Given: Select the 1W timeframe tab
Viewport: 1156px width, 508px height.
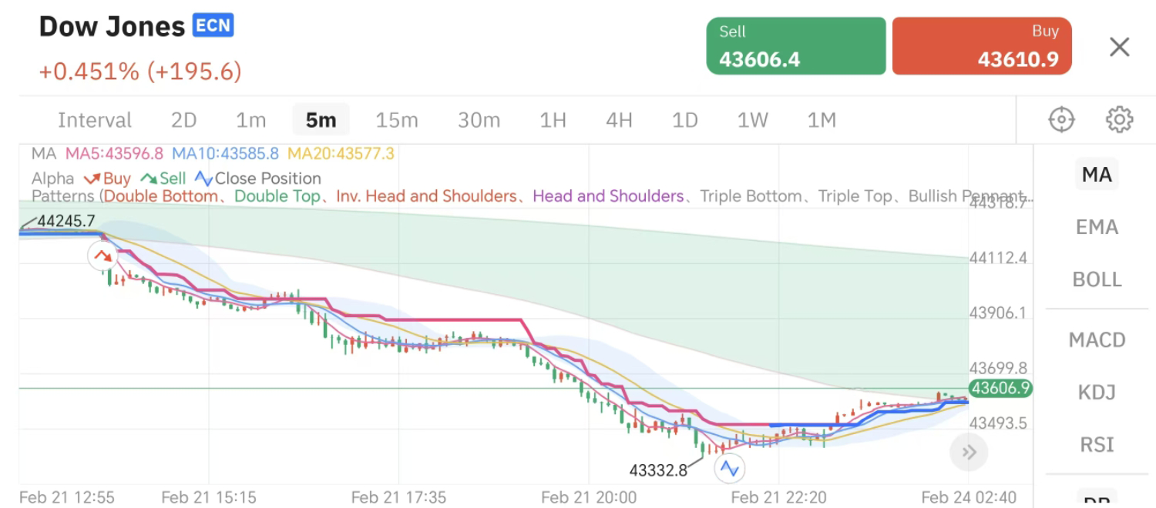Looking at the screenshot, I should pyautogui.click(x=751, y=120).
